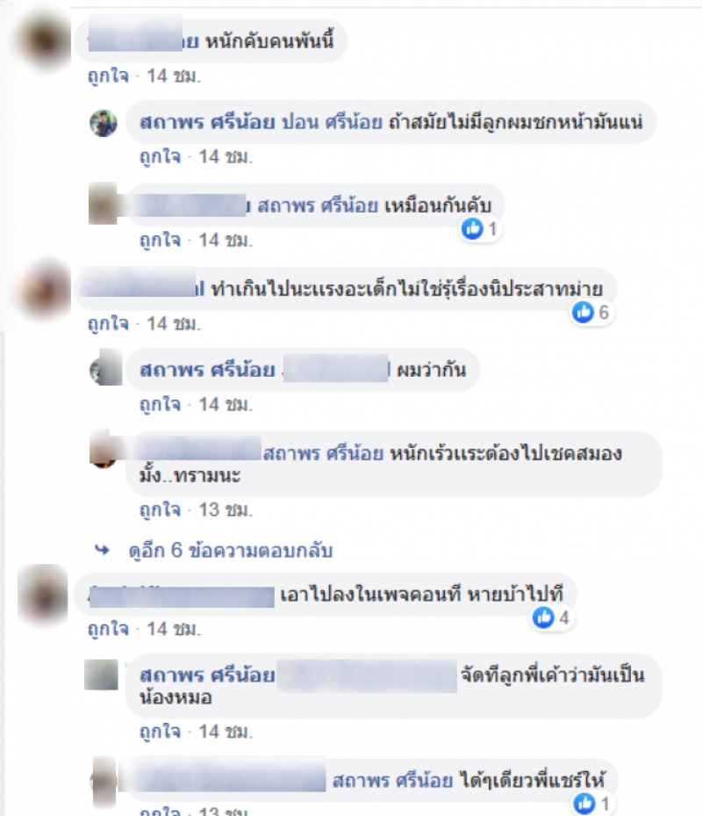Click ถูกใจ under the จัดทีลูกพี่ reply
The width and height of the screenshot is (702, 816).
click(x=160, y=733)
